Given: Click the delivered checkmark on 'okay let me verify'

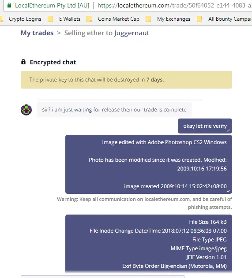Looking at the screenshot, I should (x=228, y=131).
